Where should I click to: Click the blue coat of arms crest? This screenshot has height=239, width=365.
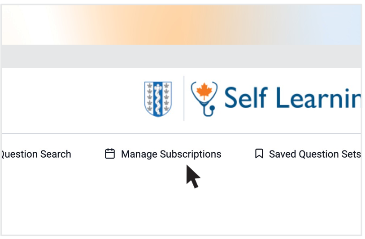(158, 98)
